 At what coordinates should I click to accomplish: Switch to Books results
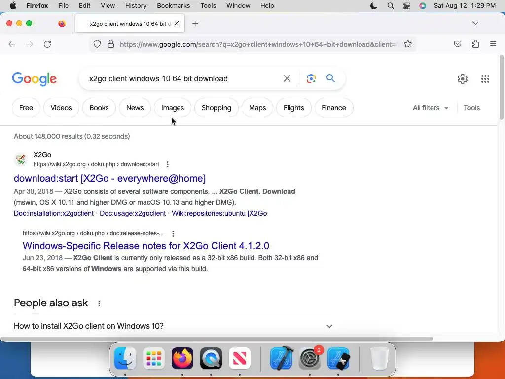[99, 108]
